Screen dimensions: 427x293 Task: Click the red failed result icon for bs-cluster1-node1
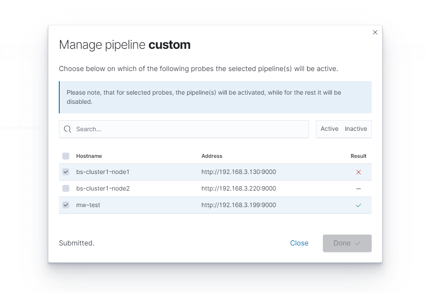359,172
